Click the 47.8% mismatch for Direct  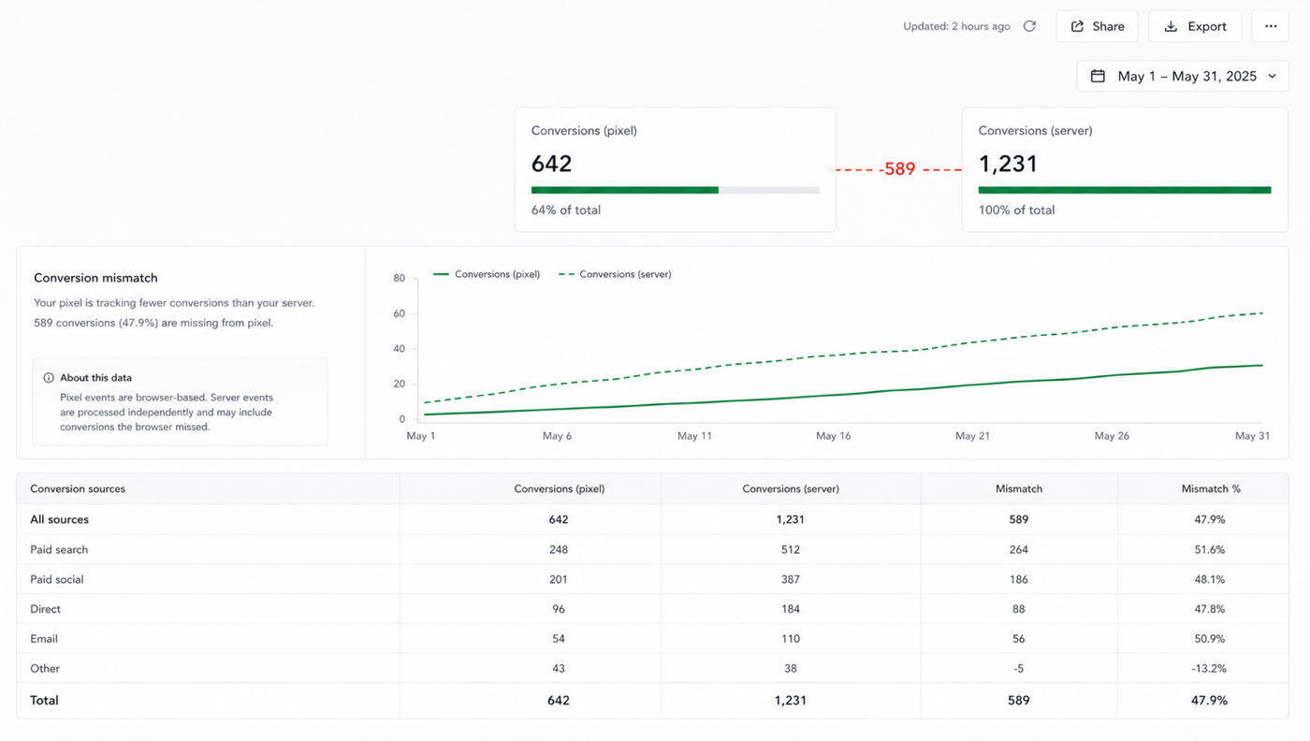coord(1210,609)
